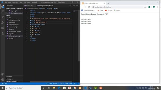Open the YouTube bookmark

109,10
